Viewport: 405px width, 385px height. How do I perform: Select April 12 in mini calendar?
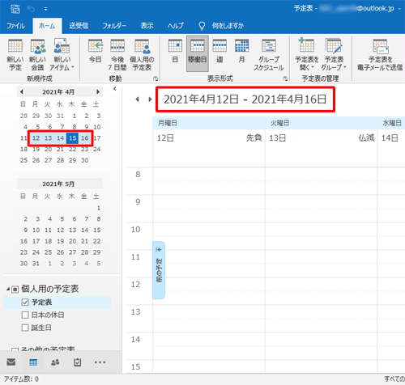36,138
